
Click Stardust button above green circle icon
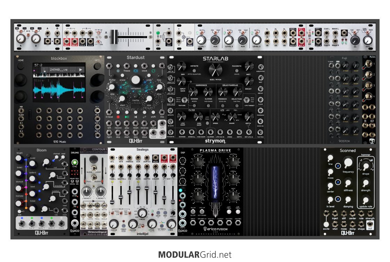153,66
